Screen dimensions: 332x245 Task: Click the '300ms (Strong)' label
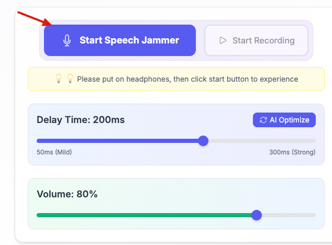(292, 152)
